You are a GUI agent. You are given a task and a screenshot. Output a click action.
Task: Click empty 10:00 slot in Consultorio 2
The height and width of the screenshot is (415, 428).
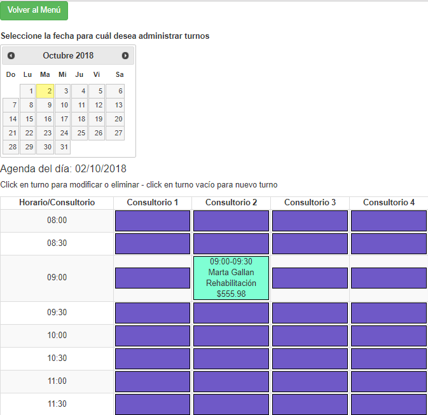231,336
